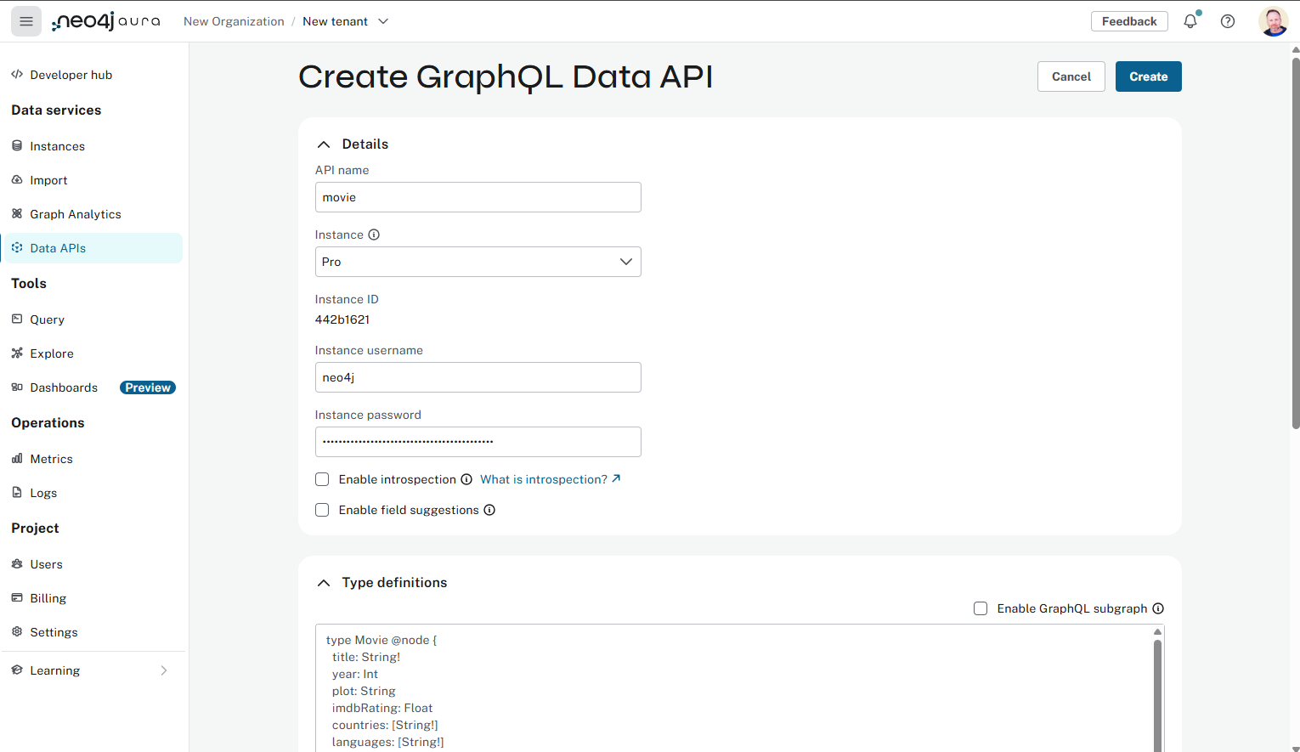Click the Metrics bar chart icon
Viewport: 1300px width, 752px height.
17,459
